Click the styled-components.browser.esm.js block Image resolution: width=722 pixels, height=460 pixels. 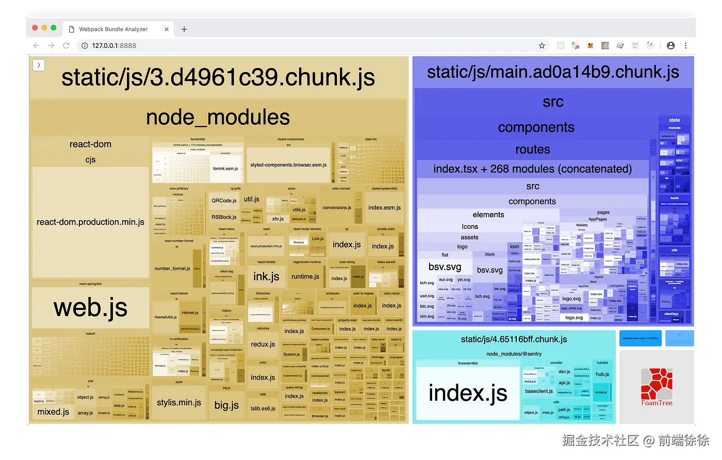[288, 165]
